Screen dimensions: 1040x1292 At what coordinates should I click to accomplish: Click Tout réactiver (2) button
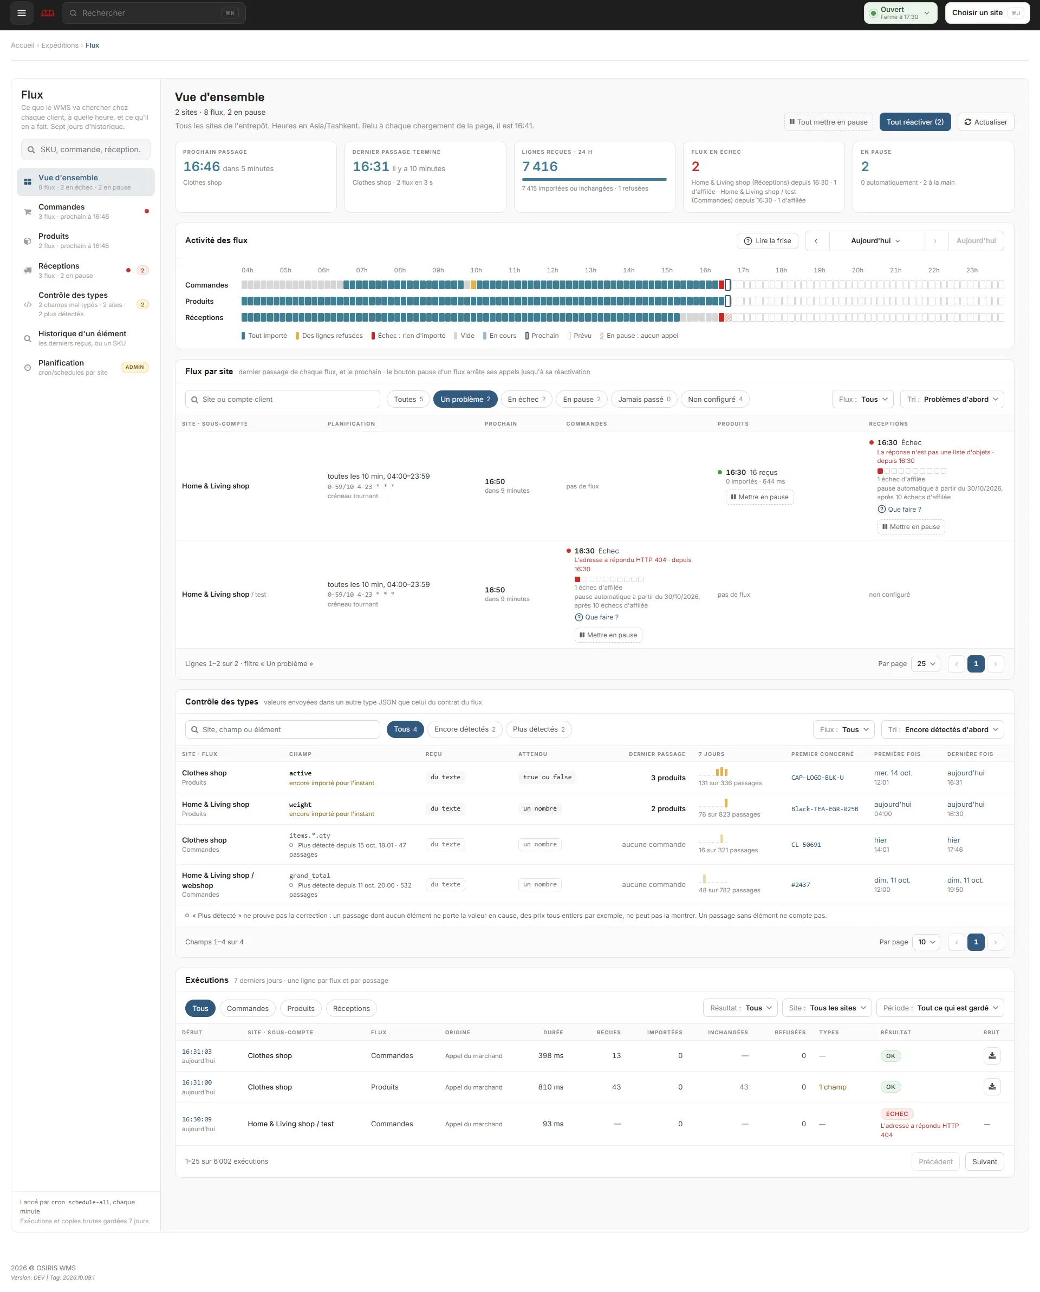(x=915, y=122)
